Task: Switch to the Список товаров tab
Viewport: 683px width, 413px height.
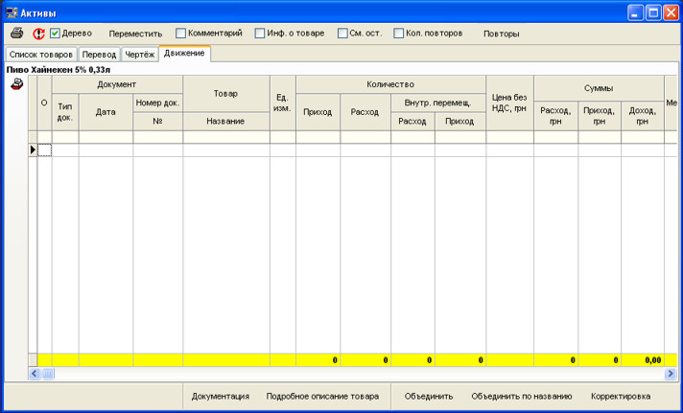Action: 40,55
